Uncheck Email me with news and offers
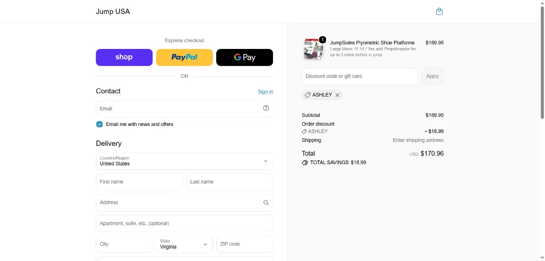 [x=99, y=124]
